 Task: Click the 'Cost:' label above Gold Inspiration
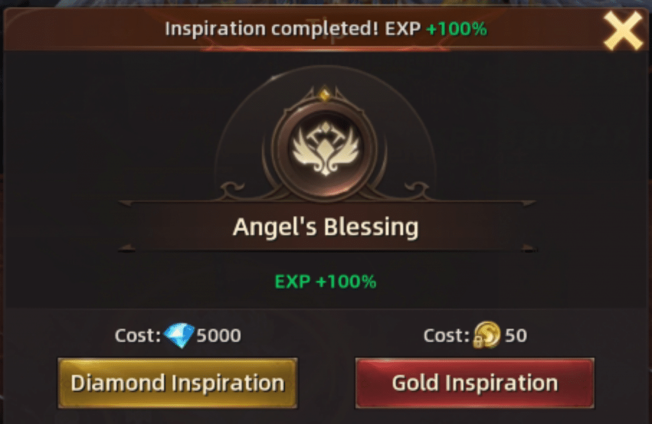[x=446, y=336]
